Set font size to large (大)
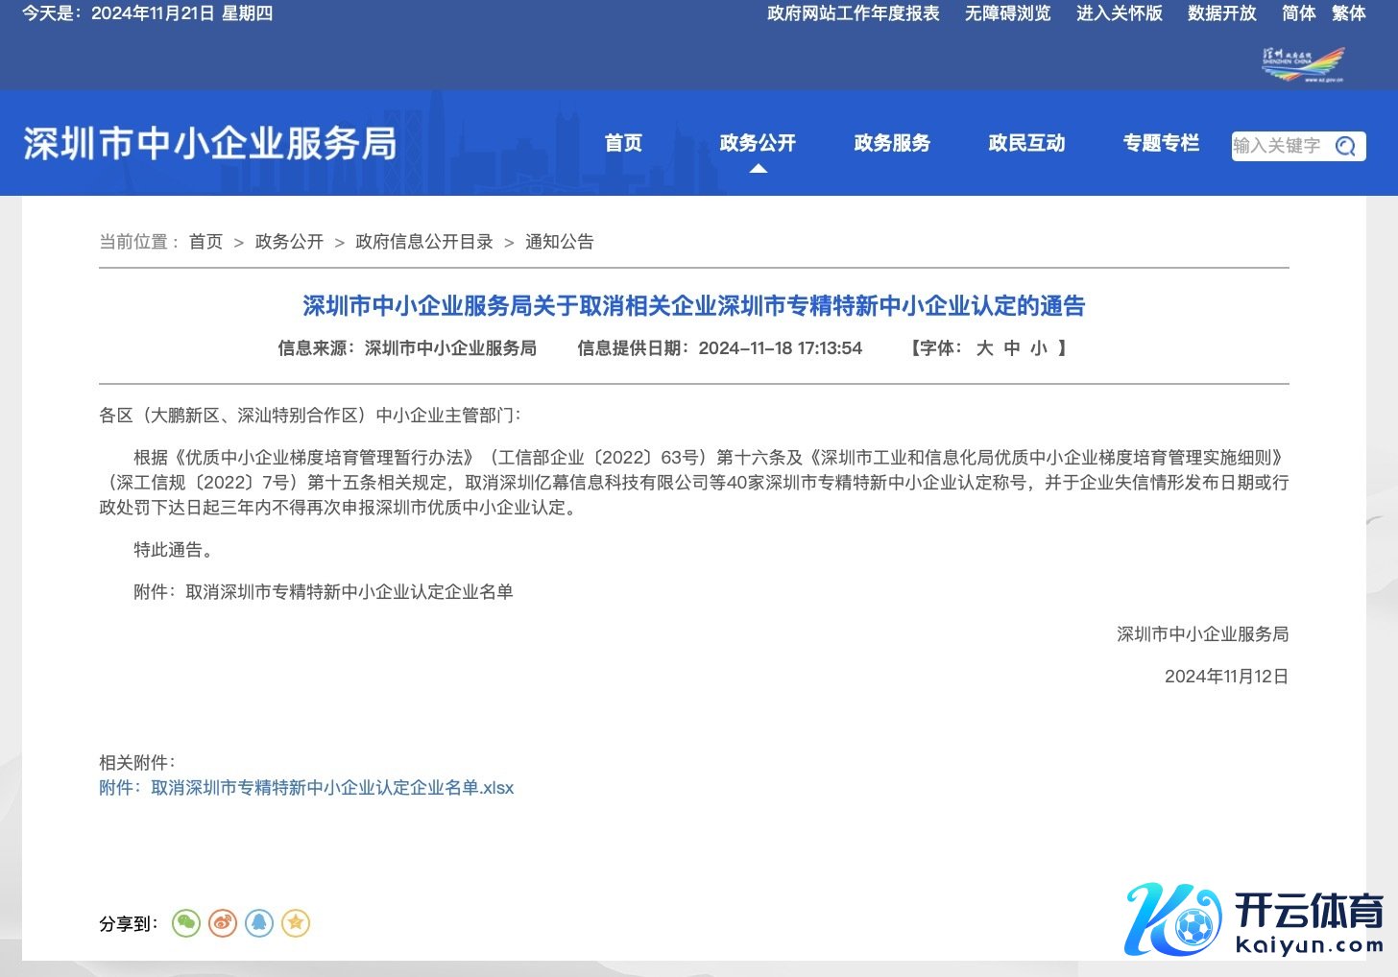Image resolution: width=1398 pixels, height=977 pixels. tap(984, 348)
